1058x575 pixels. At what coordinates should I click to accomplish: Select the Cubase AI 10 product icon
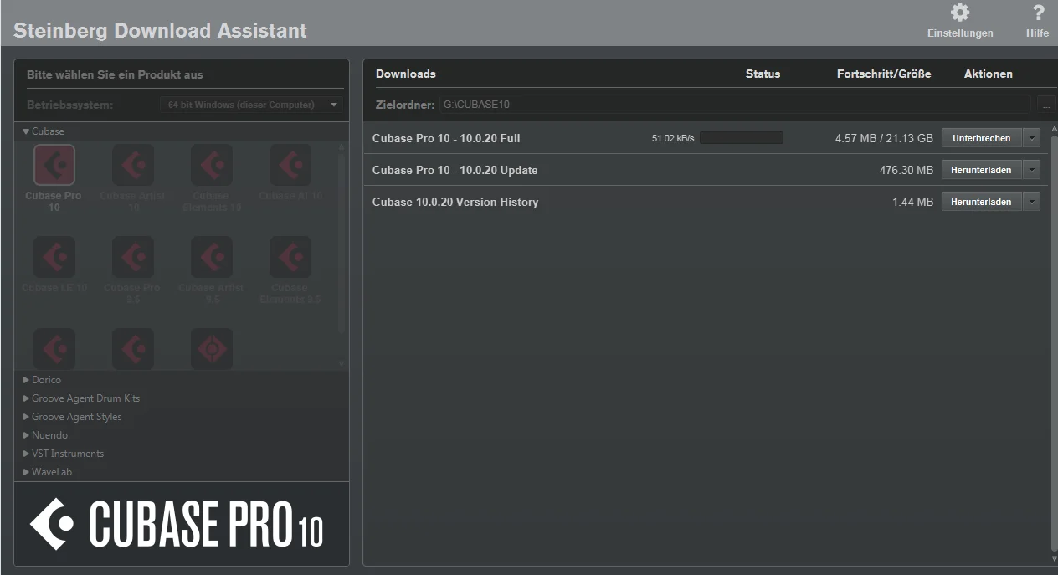290,165
